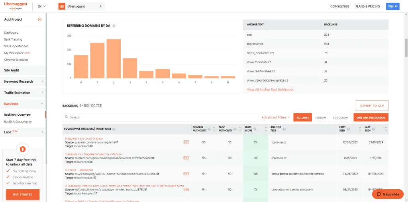The image size is (408, 202).
Task: Open View All Anchor Text Distribution link
Action: [x=271, y=89]
